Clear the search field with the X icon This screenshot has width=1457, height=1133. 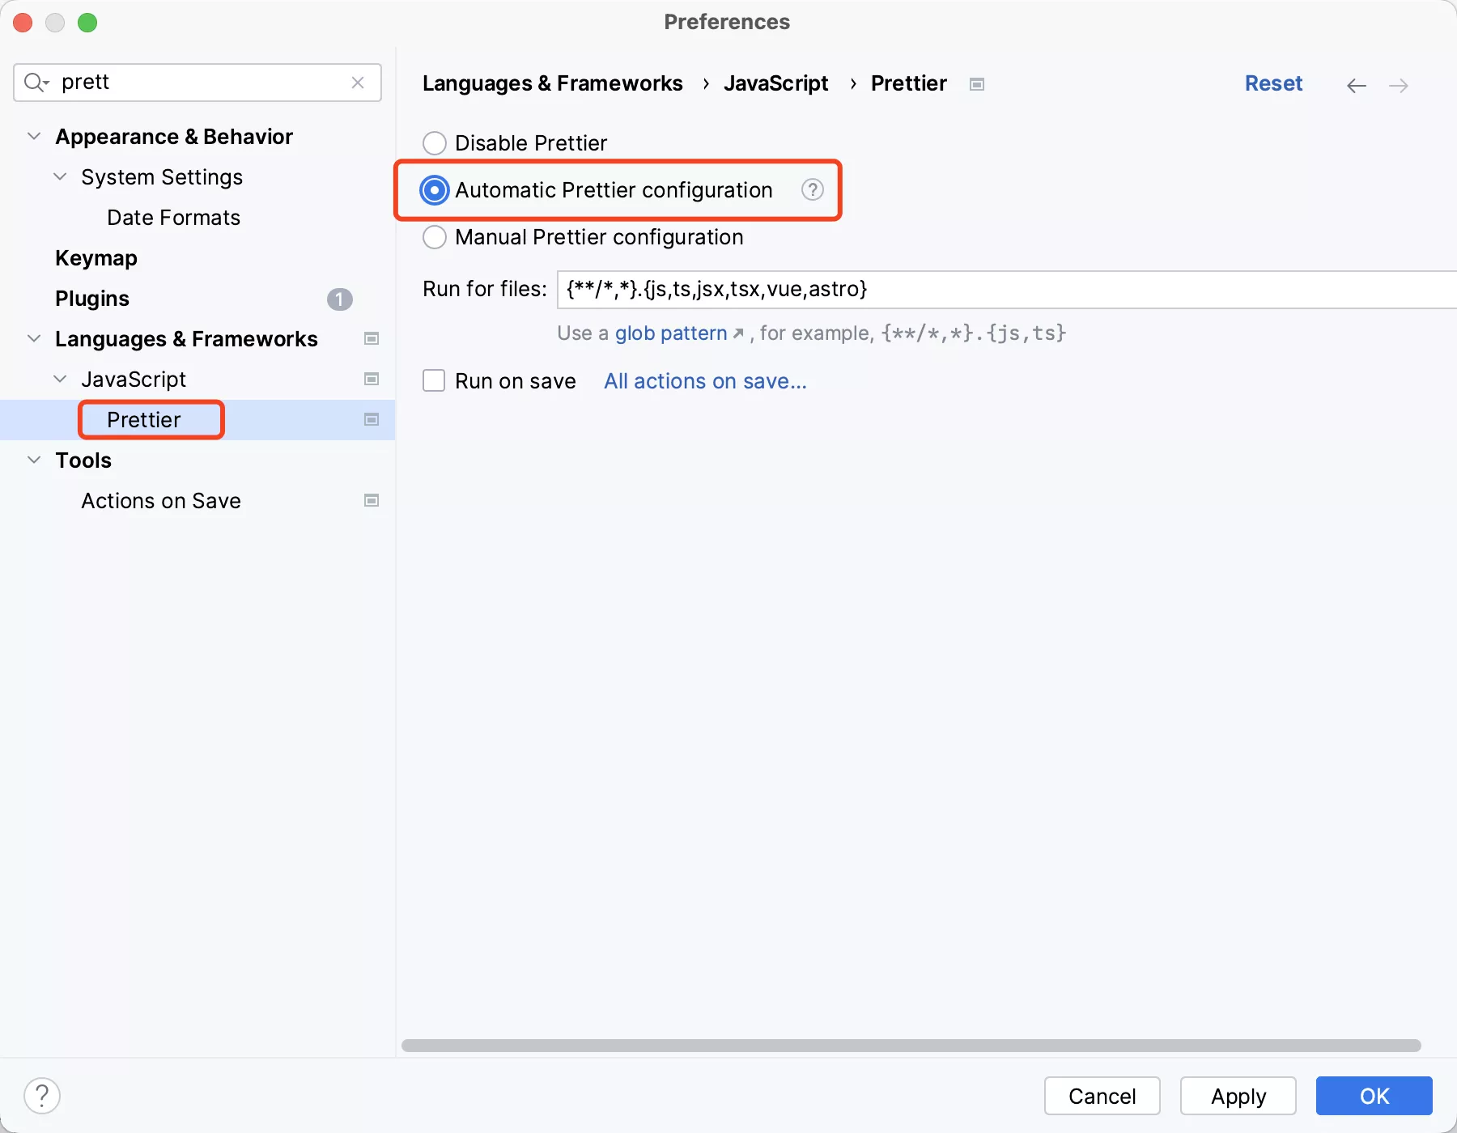click(358, 83)
